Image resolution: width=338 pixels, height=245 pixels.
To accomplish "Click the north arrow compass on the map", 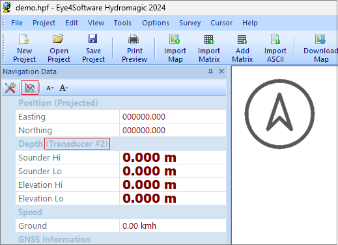I will 279,114.
